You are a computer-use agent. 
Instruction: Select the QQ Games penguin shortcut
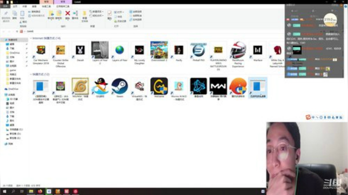click(x=100, y=88)
